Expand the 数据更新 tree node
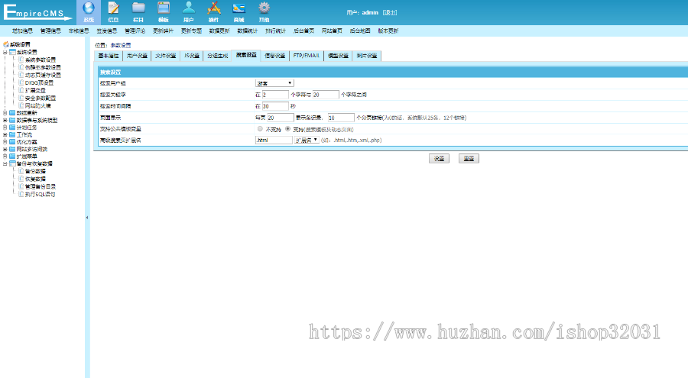This screenshot has width=688, height=378. [x=5, y=113]
